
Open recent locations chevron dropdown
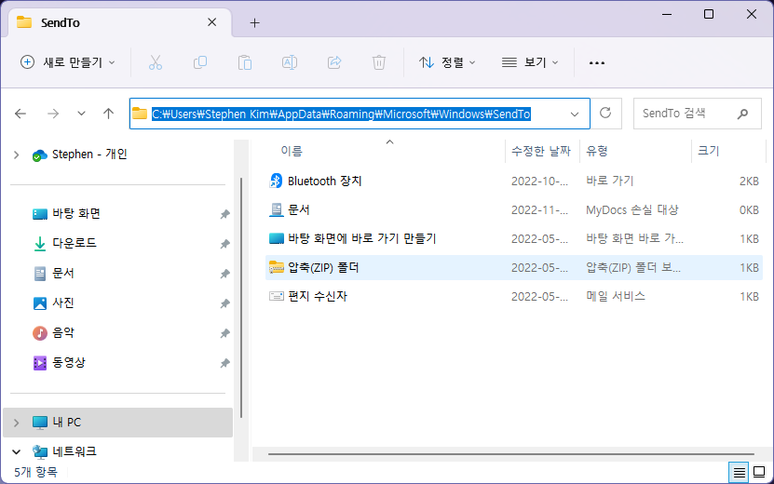[x=81, y=114]
